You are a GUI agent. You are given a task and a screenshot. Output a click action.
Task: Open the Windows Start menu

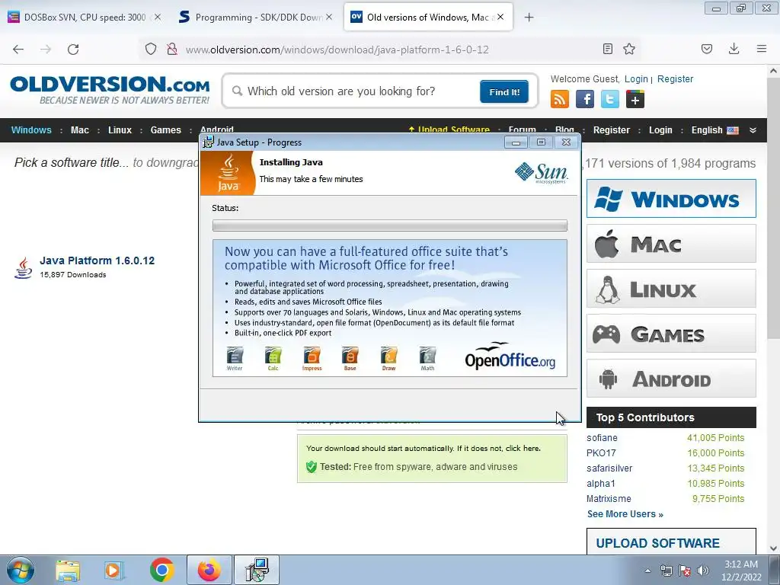coord(20,570)
